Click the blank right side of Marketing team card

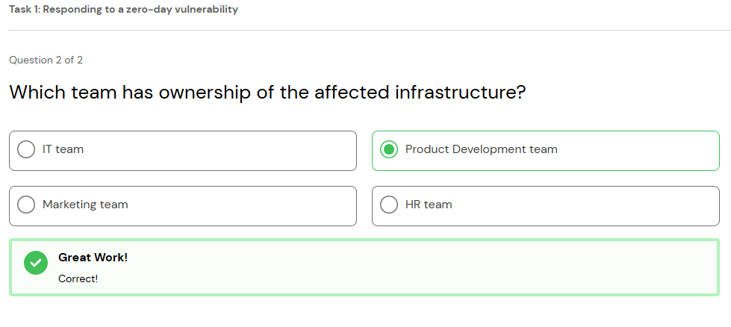(x=284, y=205)
